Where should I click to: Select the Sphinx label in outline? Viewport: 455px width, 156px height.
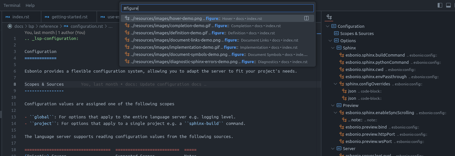pyautogui.click(x=349, y=48)
